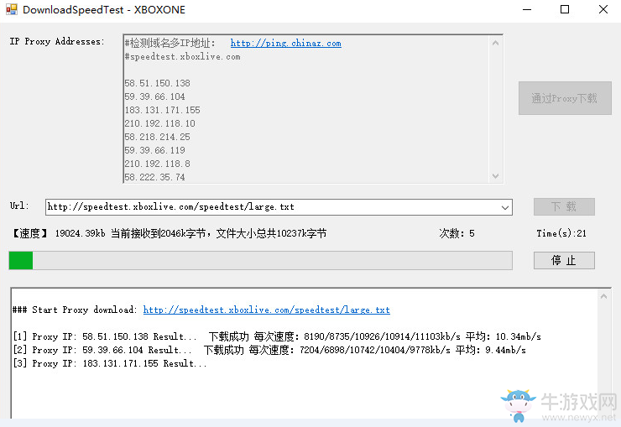
Task: Expand the Url dropdown arrow
Action: point(505,207)
